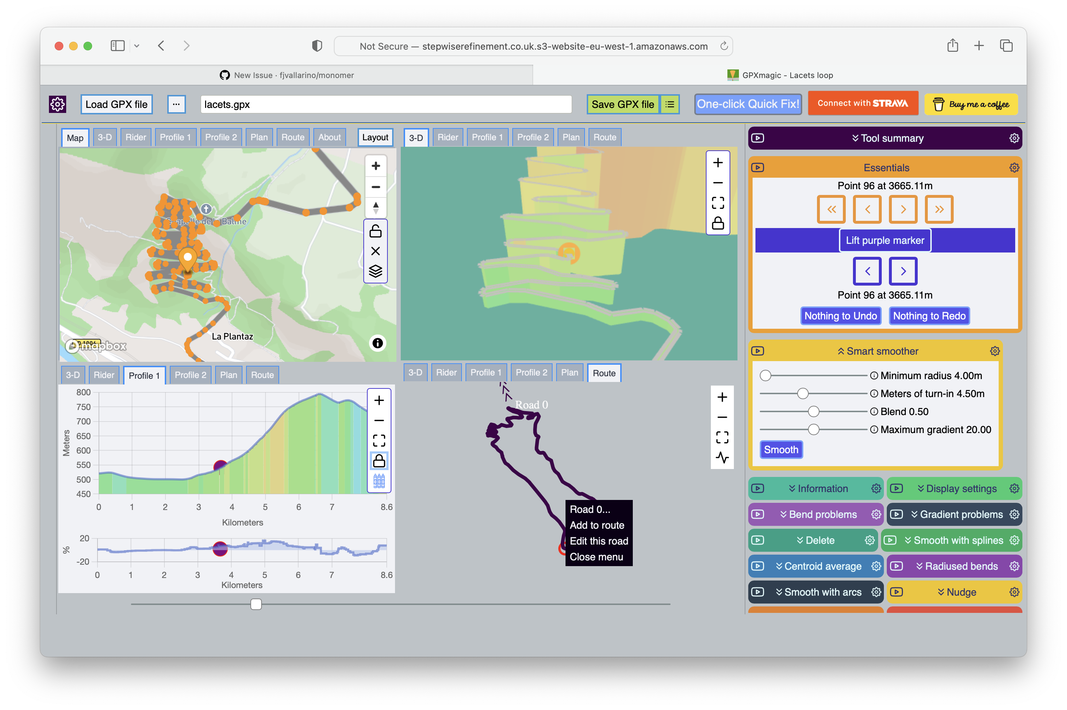Click the crayons recolor icon on Profile 1
The width and height of the screenshot is (1067, 710).
pyautogui.click(x=379, y=481)
